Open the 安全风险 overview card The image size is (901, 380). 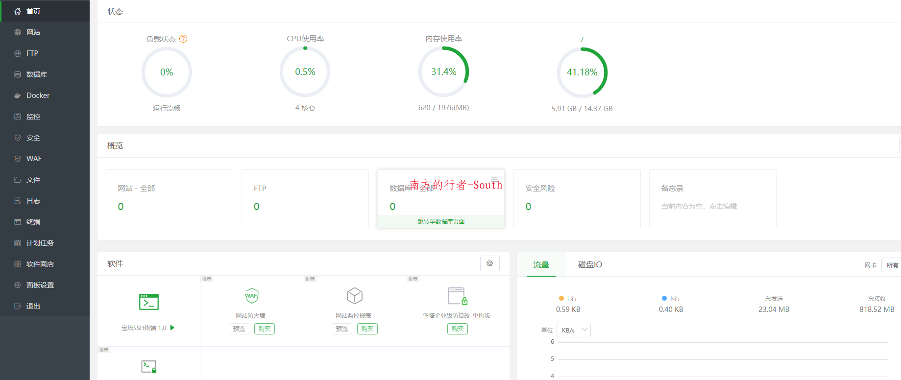(x=577, y=199)
